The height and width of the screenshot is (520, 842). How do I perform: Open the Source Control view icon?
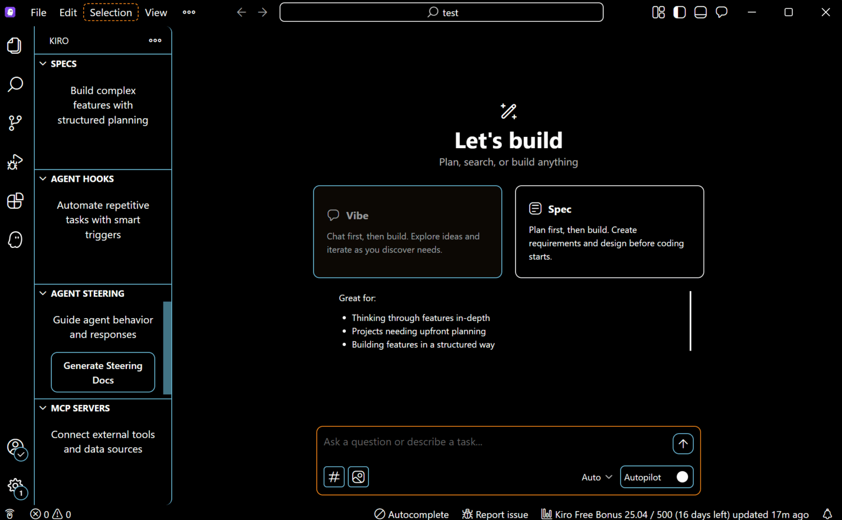point(15,123)
